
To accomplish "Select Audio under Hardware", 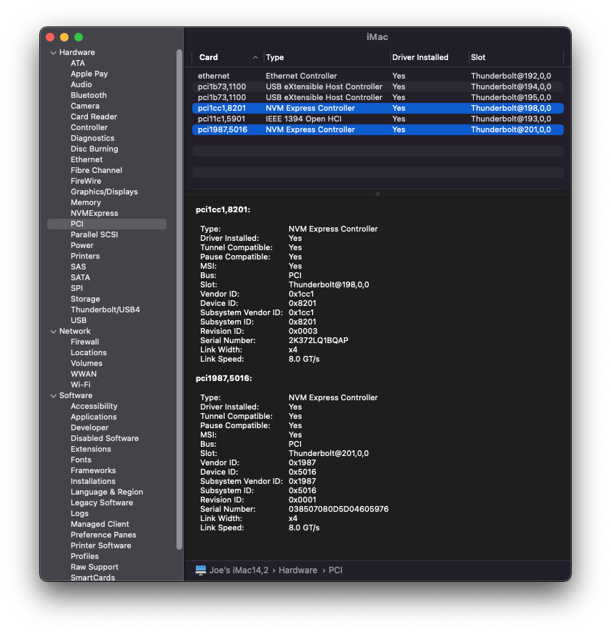I will coord(81,84).
